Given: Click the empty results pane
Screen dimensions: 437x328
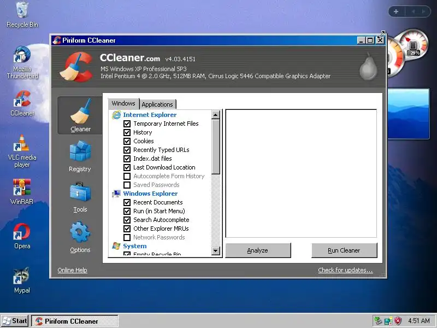Looking at the screenshot, I should (x=301, y=173).
